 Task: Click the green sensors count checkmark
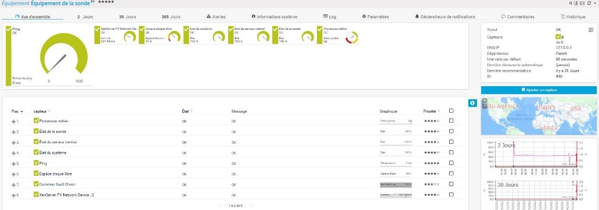click(x=558, y=37)
